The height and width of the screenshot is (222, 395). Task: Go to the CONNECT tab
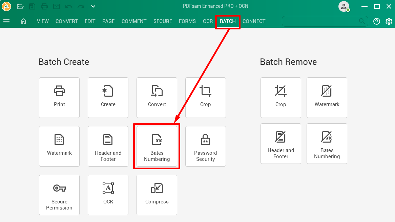point(254,21)
